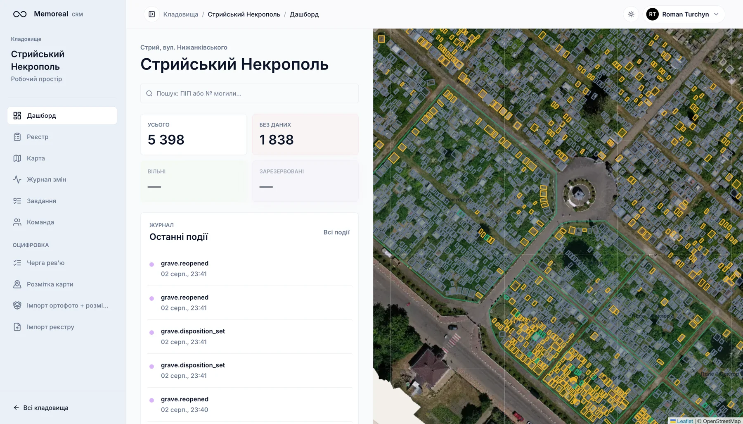Click the Memoreal brand name
The width and height of the screenshot is (743, 424).
[51, 14]
